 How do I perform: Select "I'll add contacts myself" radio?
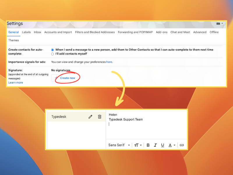[x=52, y=54]
